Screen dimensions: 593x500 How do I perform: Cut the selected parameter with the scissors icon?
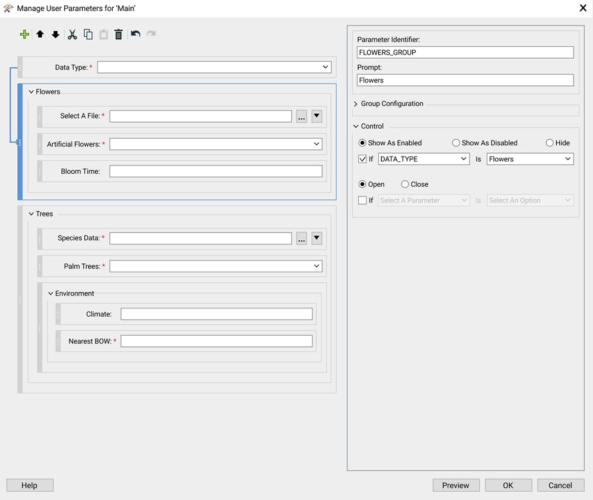click(x=72, y=34)
